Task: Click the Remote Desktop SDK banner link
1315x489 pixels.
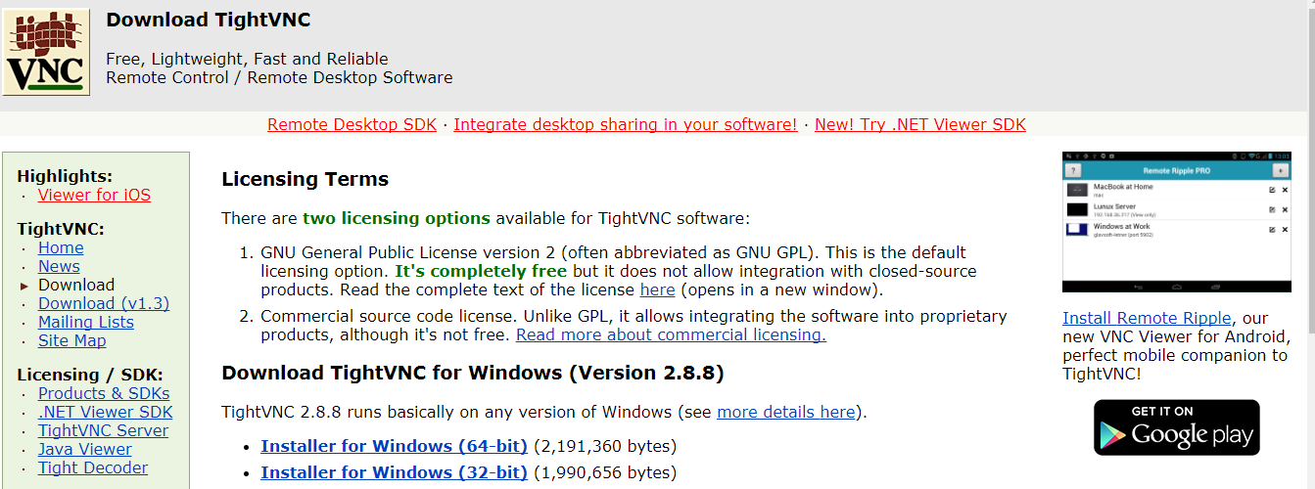Action: coord(352,124)
